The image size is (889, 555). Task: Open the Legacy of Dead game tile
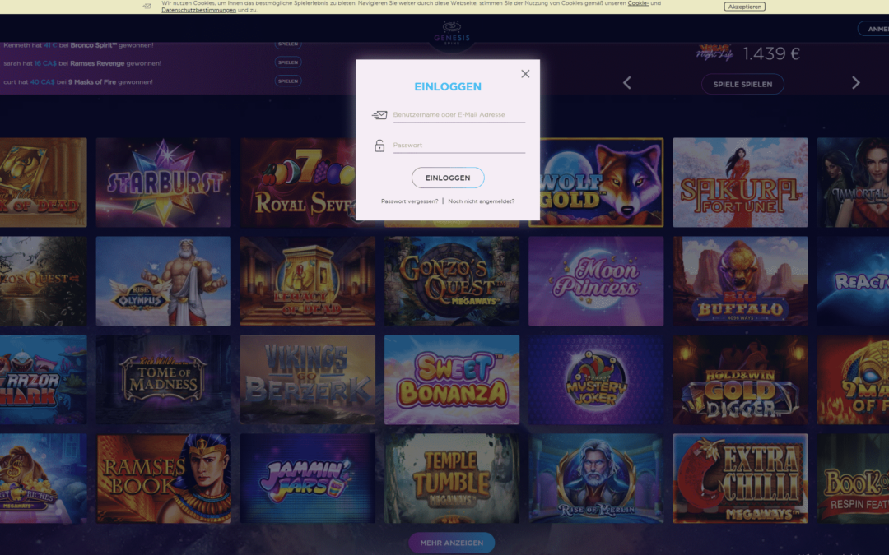point(307,281)
